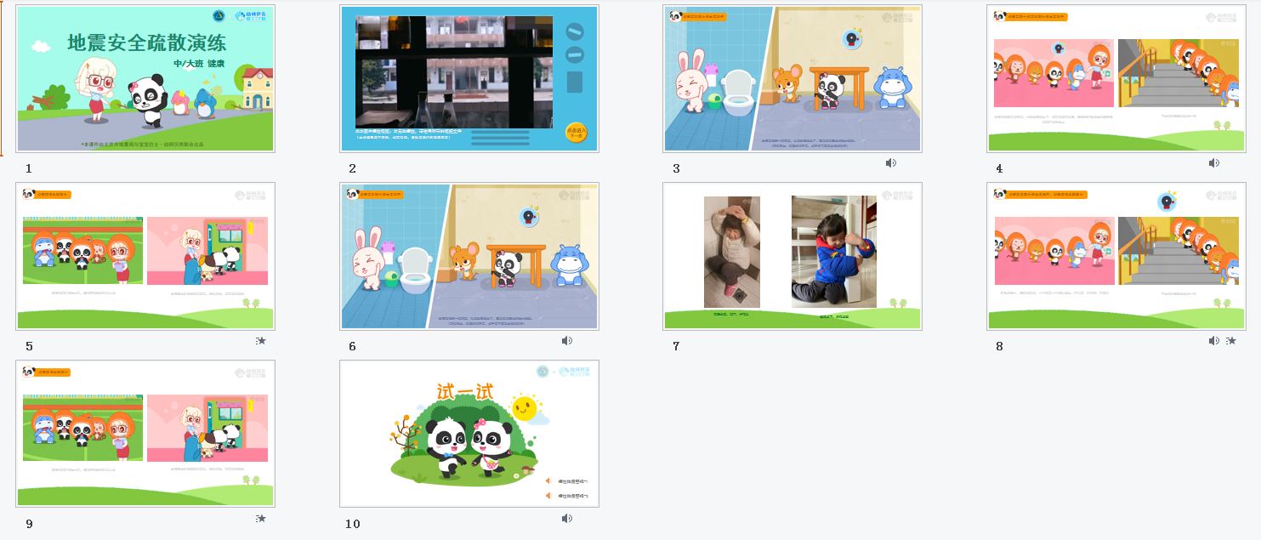Play animations using star icon below slide 9
This screenshot has height=540, width=1261.
point(261,519)
